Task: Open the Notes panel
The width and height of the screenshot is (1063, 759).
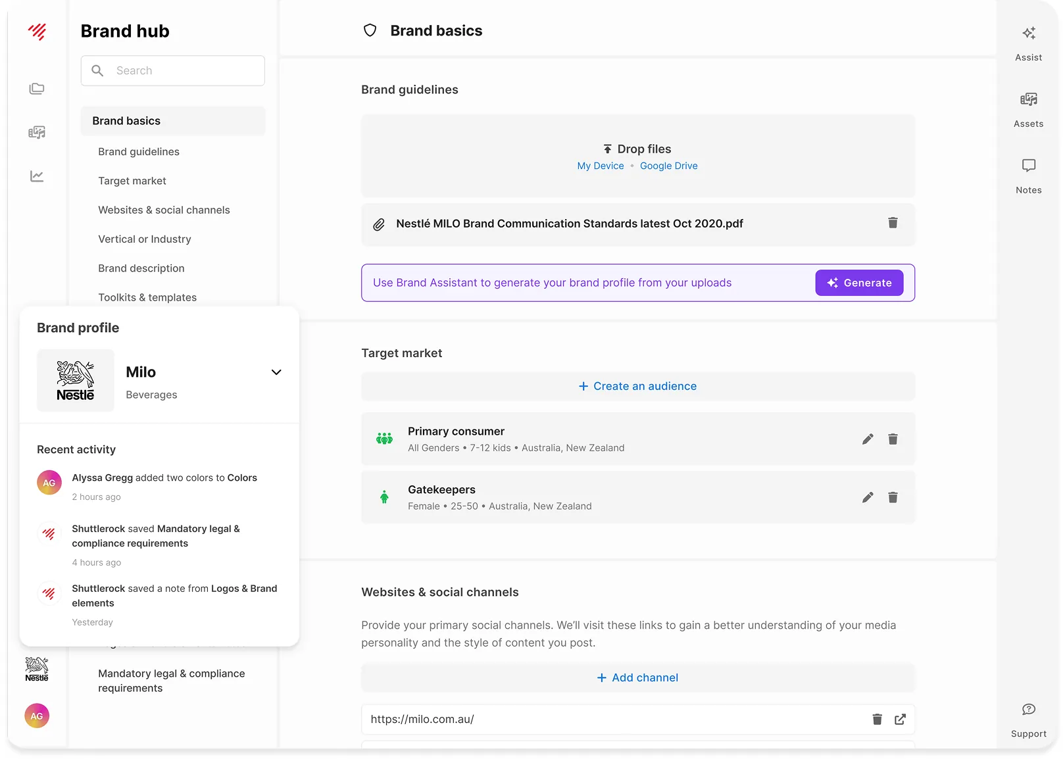Action: pos(1029,176)
